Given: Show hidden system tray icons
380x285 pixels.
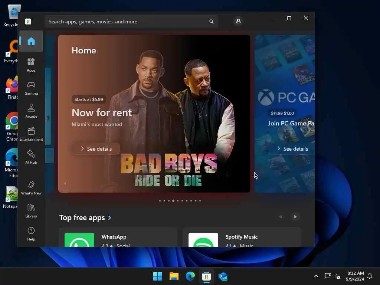Looking at the screenshot, I should [316, 276].
